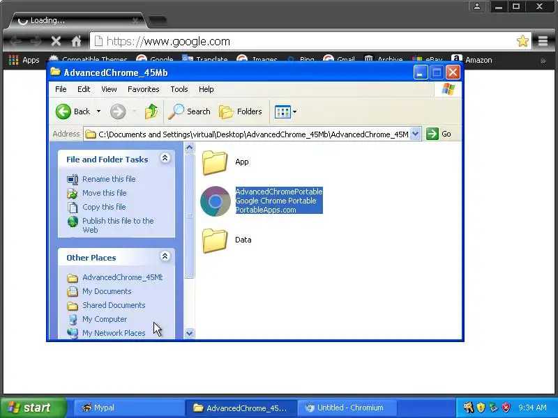Open AdvancedChrome_45Mb in Other Places
Viewport: 558px width, 418px height.
[x=123, y=277]
